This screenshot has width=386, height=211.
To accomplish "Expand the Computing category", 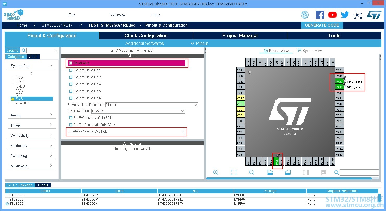I will 51,156.
